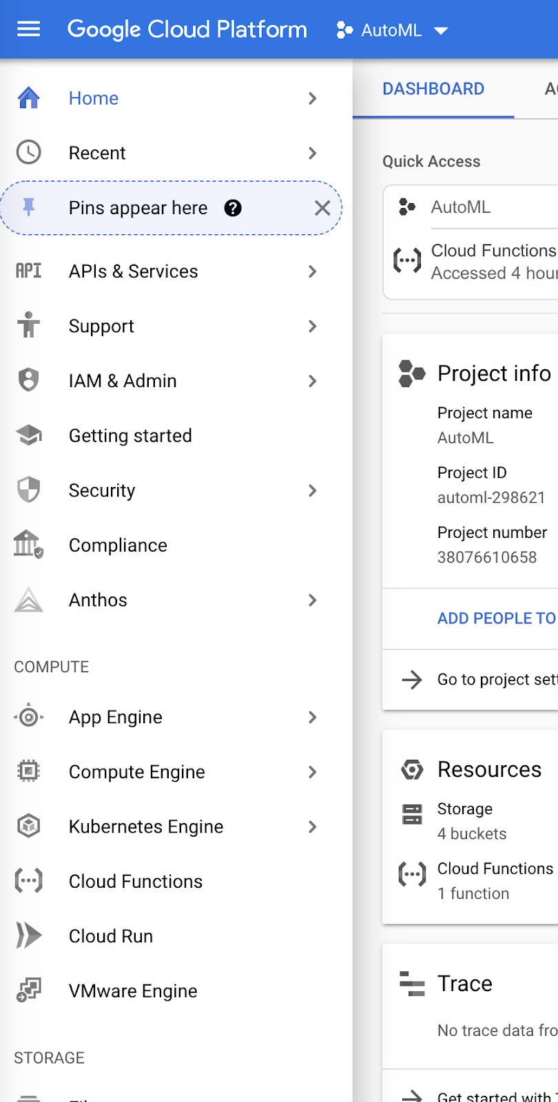Open the hamburger navigation menu
Image resolution: width=558 pixels, height=1102 pixels.
click(x=28, y=29)
